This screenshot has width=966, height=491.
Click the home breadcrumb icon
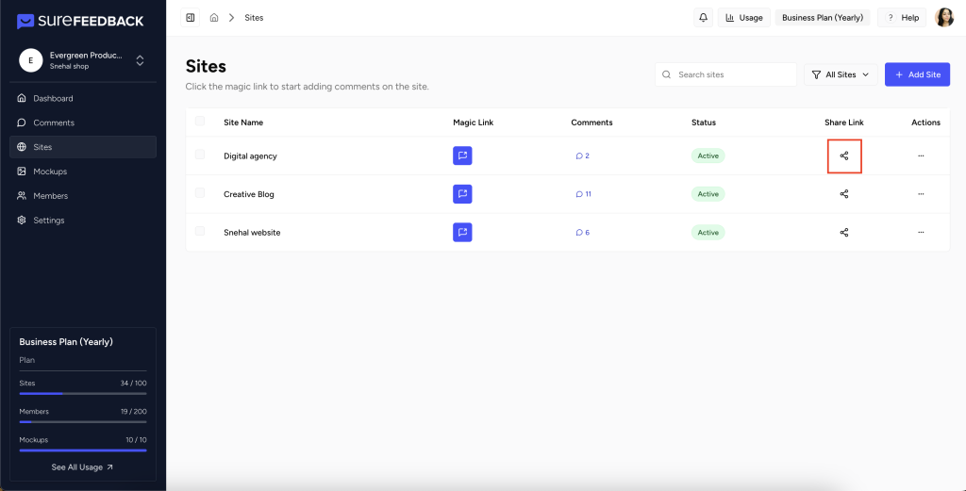pyautogui.click(x=214, y=18)
